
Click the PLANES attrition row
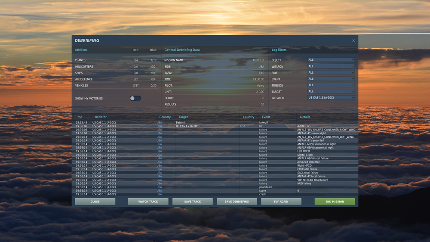coord(116,60)
